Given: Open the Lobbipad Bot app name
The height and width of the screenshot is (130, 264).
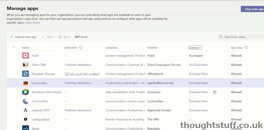Looking at the screenshot, I should pos(41,119).
